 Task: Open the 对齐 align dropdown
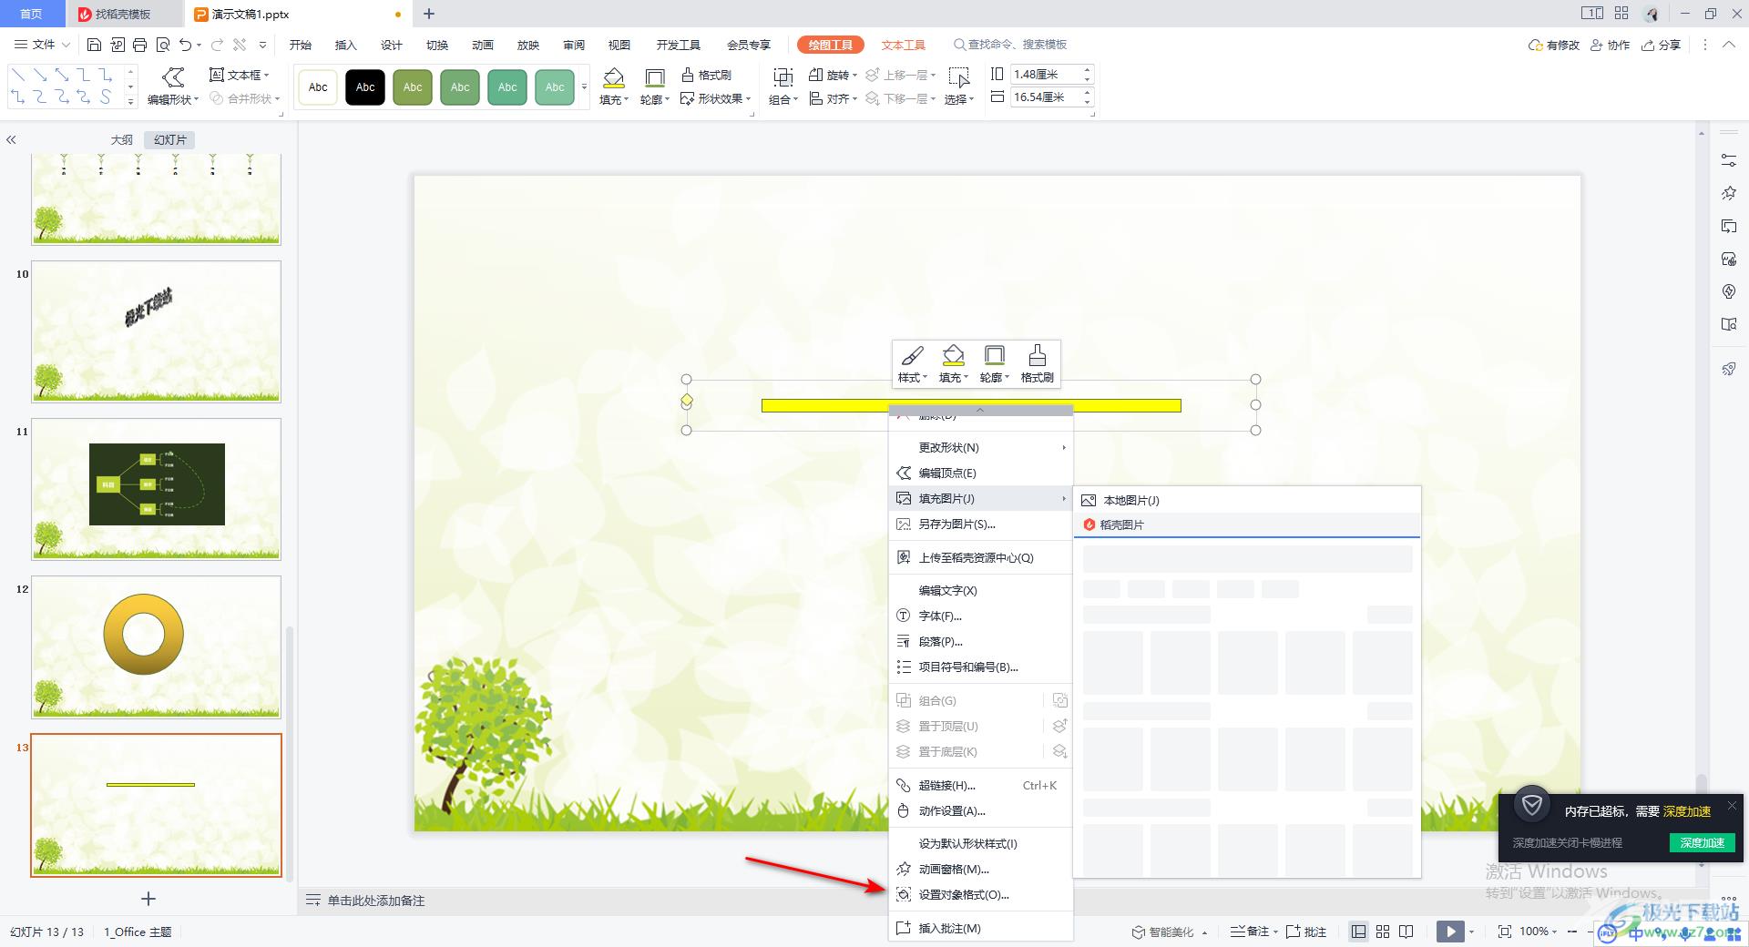click(x=833, y=98)
